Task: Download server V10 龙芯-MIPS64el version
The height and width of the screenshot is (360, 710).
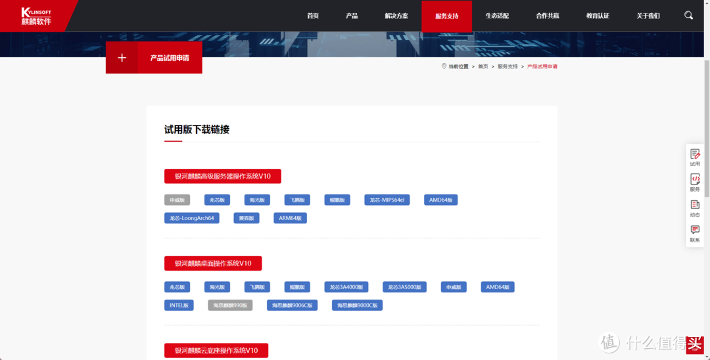Action: (x=387, y=200)
